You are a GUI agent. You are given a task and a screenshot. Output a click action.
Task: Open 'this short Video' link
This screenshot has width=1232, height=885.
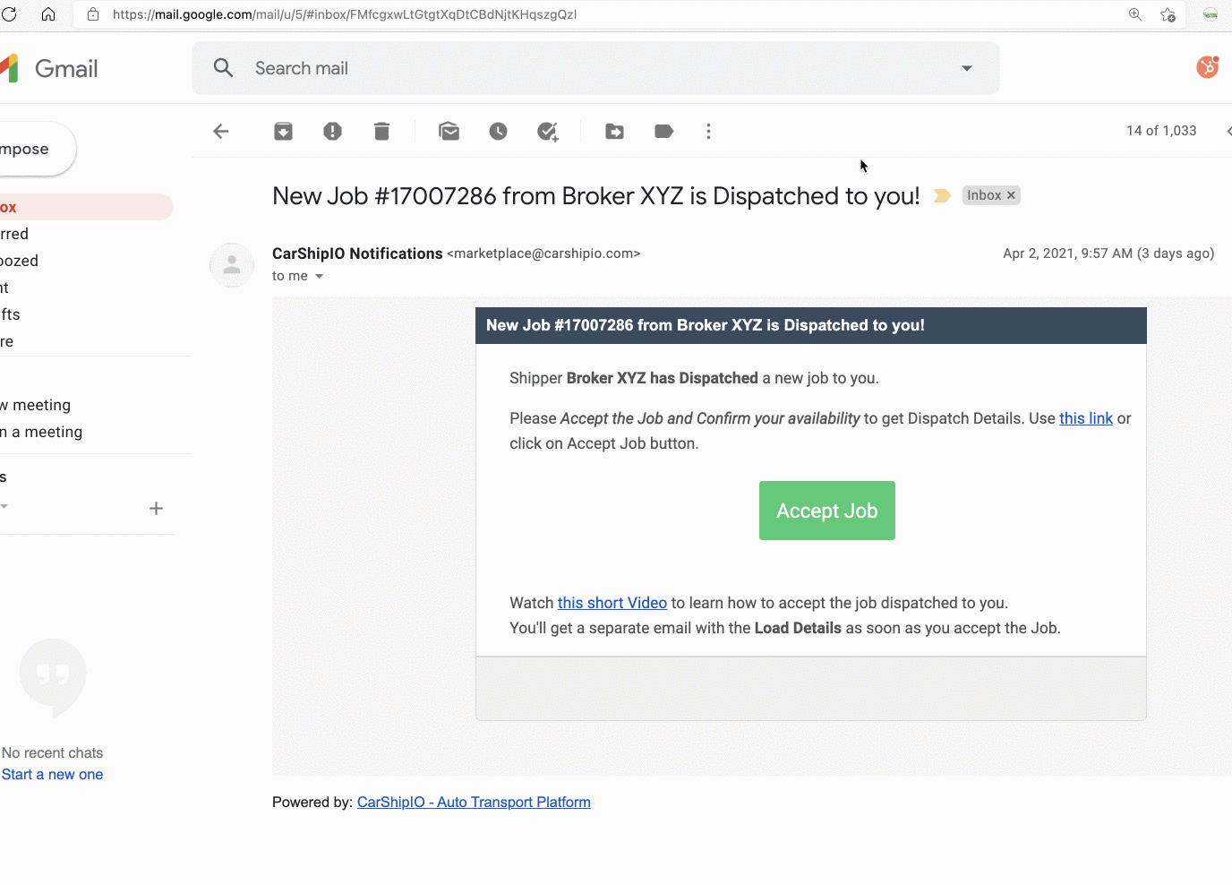click(x=612, y=603)
